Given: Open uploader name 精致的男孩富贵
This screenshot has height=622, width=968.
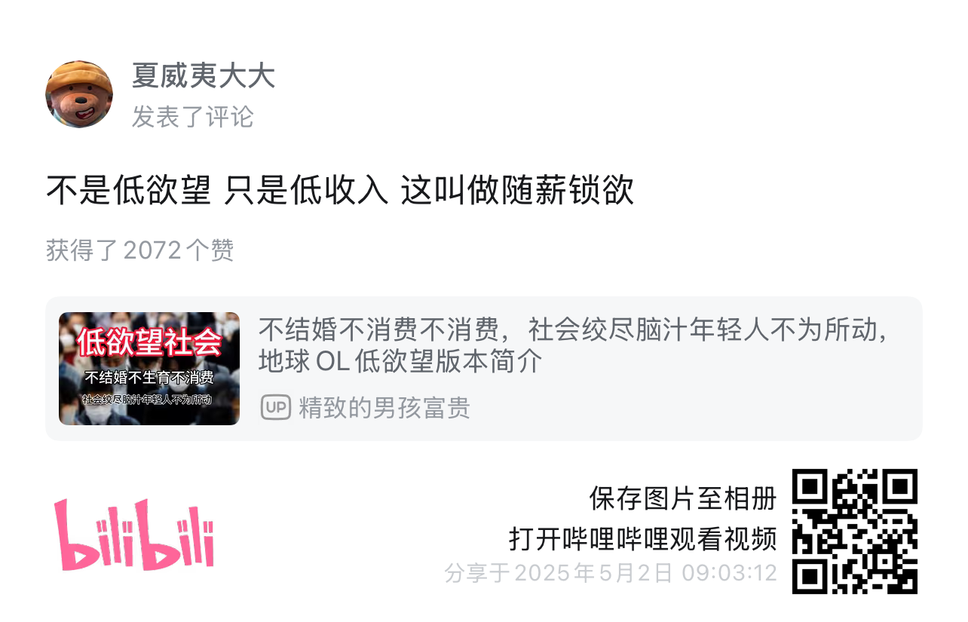Looking at the screenshot, I should 384,408.
